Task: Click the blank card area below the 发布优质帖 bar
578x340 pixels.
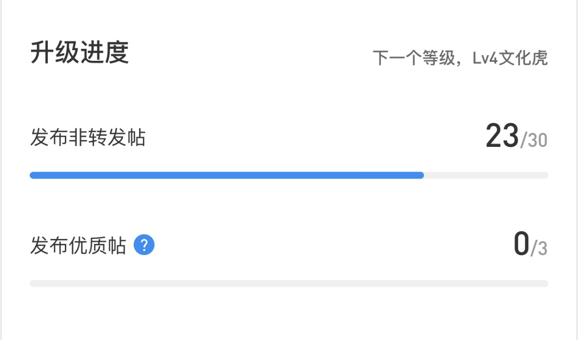Action: click(x=289, y=314)
